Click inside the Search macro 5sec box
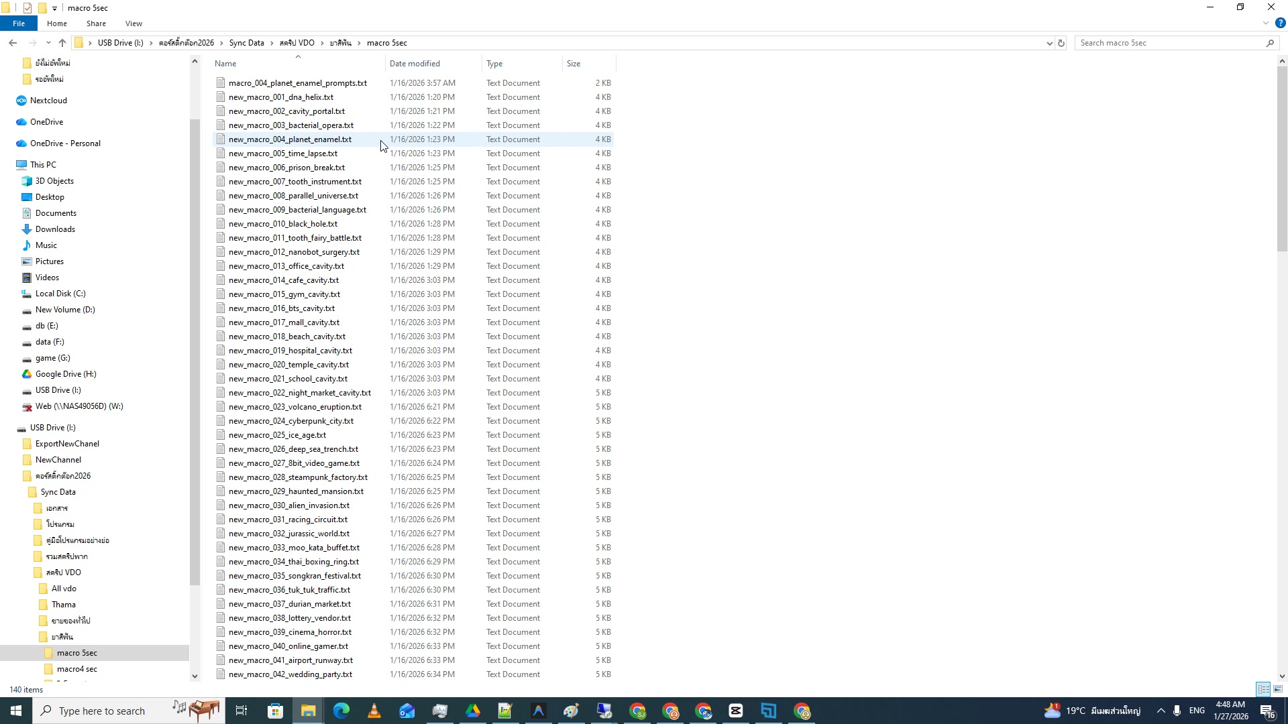The image size is (1288, 724). (1167, 42)
